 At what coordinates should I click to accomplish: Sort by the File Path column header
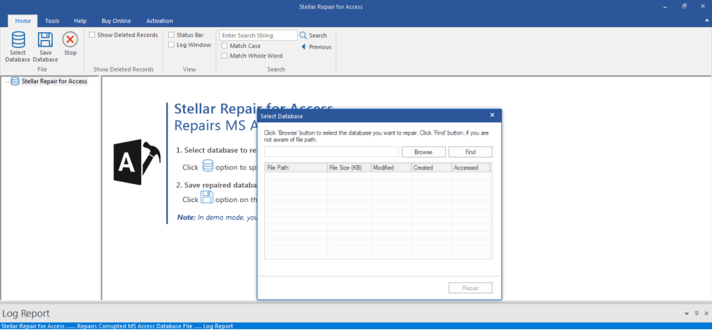pos(296,168)
